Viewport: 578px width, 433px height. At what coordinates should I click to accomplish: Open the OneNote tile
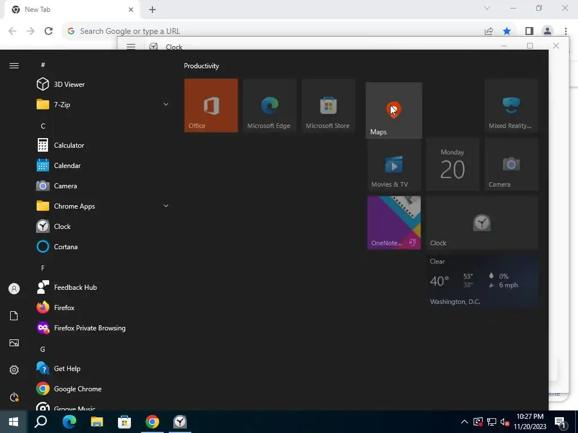tap(394, 223)
